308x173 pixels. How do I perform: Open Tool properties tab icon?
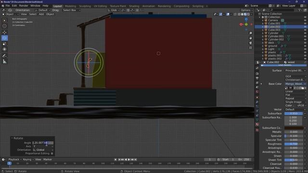tap(257, 68)
